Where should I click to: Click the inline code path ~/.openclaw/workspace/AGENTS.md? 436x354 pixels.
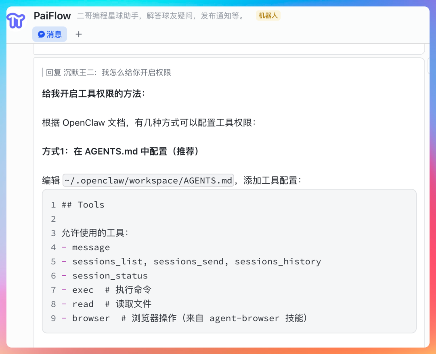pos(148,180)
